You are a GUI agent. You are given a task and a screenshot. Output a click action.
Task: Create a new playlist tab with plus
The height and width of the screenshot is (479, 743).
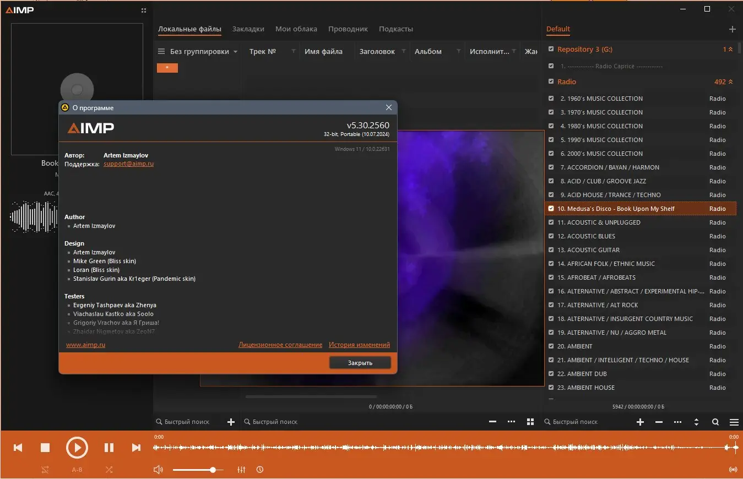(x=732, y=29)
